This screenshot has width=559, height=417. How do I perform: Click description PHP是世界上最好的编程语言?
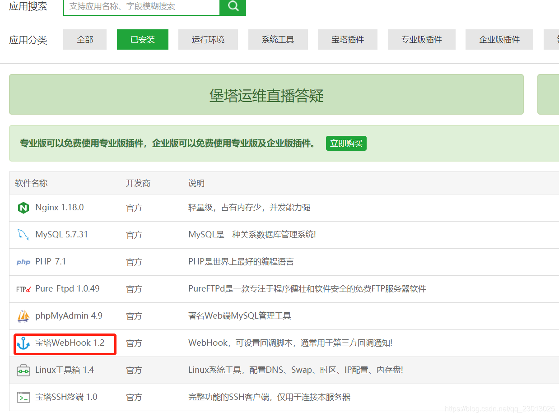pos(241,262)
